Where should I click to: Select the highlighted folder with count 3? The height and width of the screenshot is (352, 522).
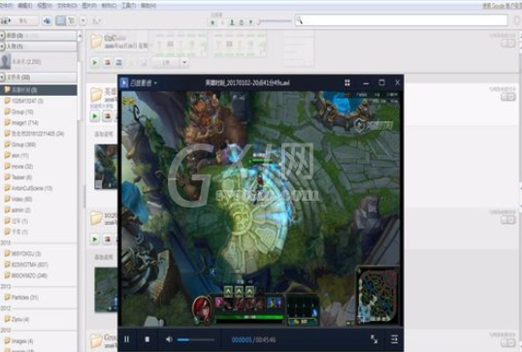tap(38, 90)
